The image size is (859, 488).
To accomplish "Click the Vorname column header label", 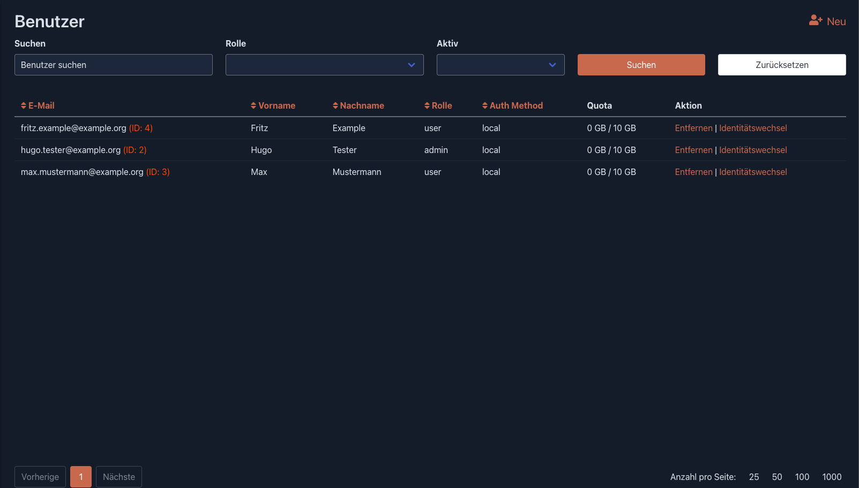I will coord(277,106).
